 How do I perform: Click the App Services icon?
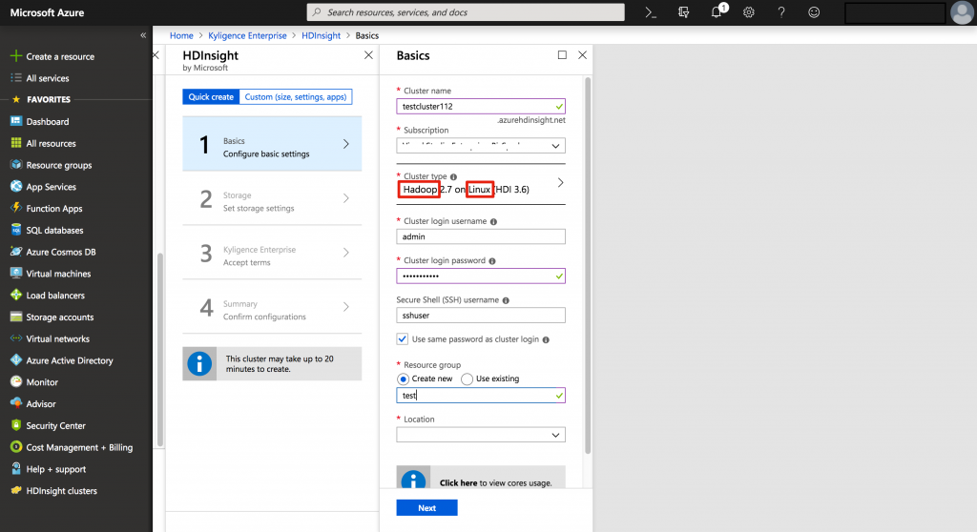(16, 186)
